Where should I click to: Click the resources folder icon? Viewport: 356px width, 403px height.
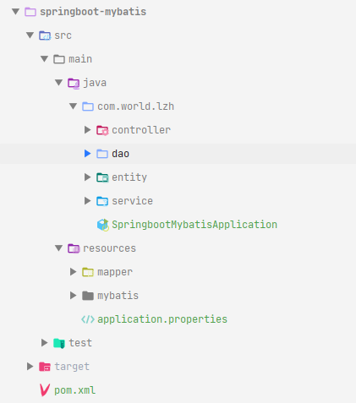[x=74, y=248]
